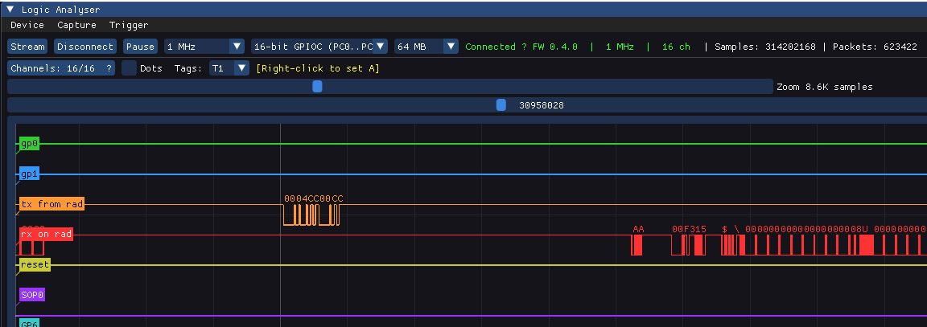
Task: Select the SOP0 channel label
Action: coord(32,295)
